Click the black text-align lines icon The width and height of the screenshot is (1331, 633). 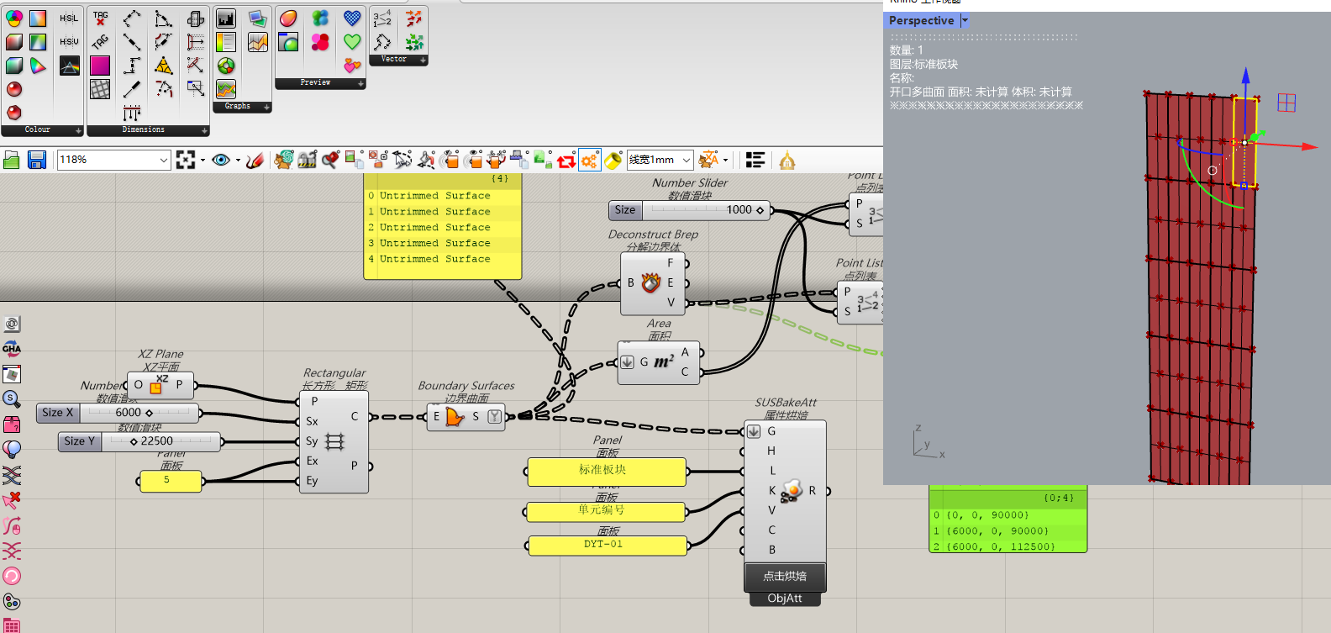point(755,160)
